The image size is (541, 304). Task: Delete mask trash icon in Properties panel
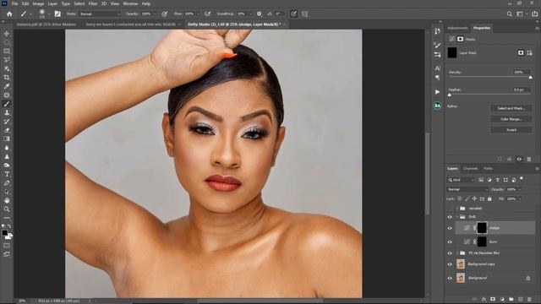tap(529, 159)
